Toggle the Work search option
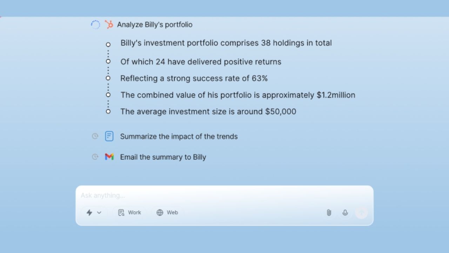 (130, 213)
